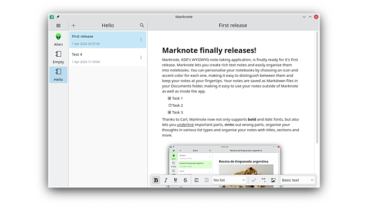The height and width of the screenshot is (207, 368).
Task: Insert a checkbox with the checkmark icon
Action: coord(253,180)
